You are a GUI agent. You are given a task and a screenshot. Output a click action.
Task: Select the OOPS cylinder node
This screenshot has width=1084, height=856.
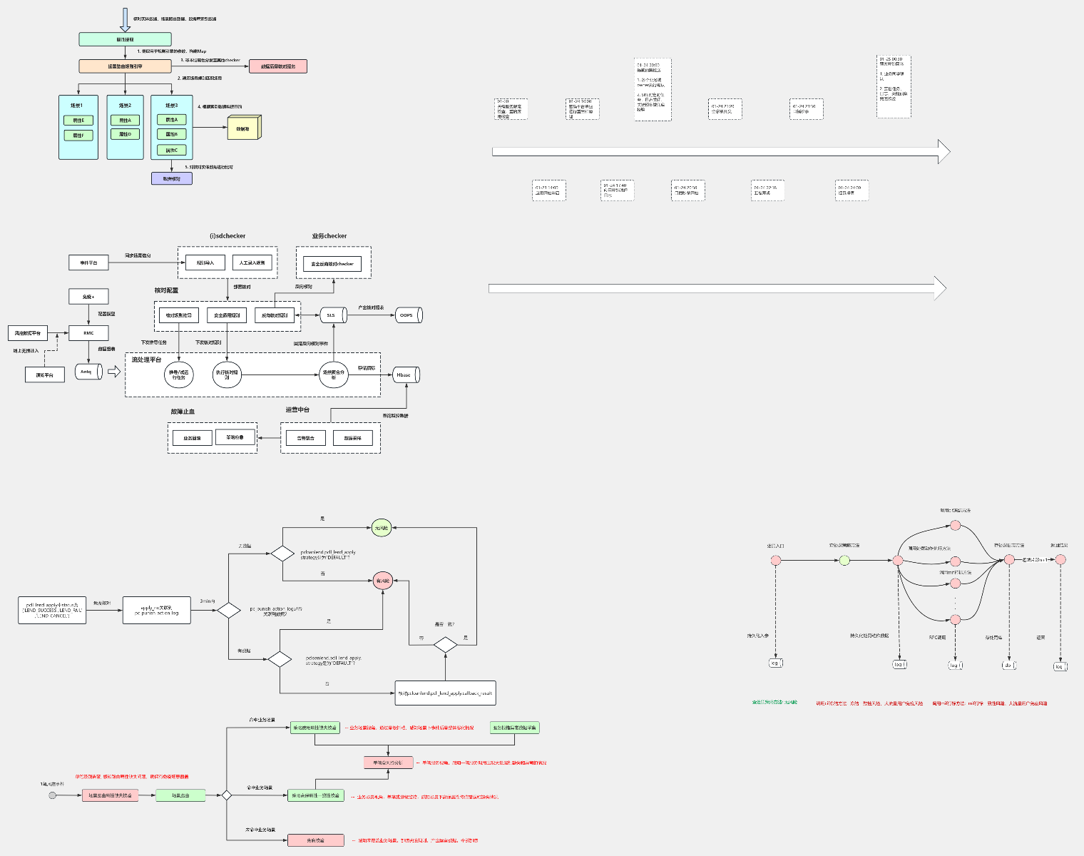(x=408, y=315)
